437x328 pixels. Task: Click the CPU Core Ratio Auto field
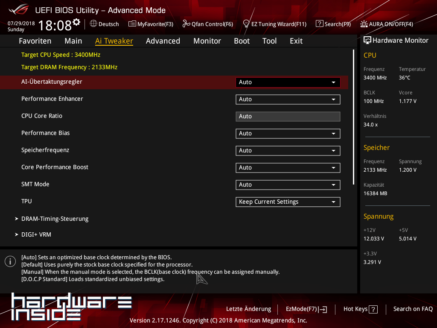288,117
